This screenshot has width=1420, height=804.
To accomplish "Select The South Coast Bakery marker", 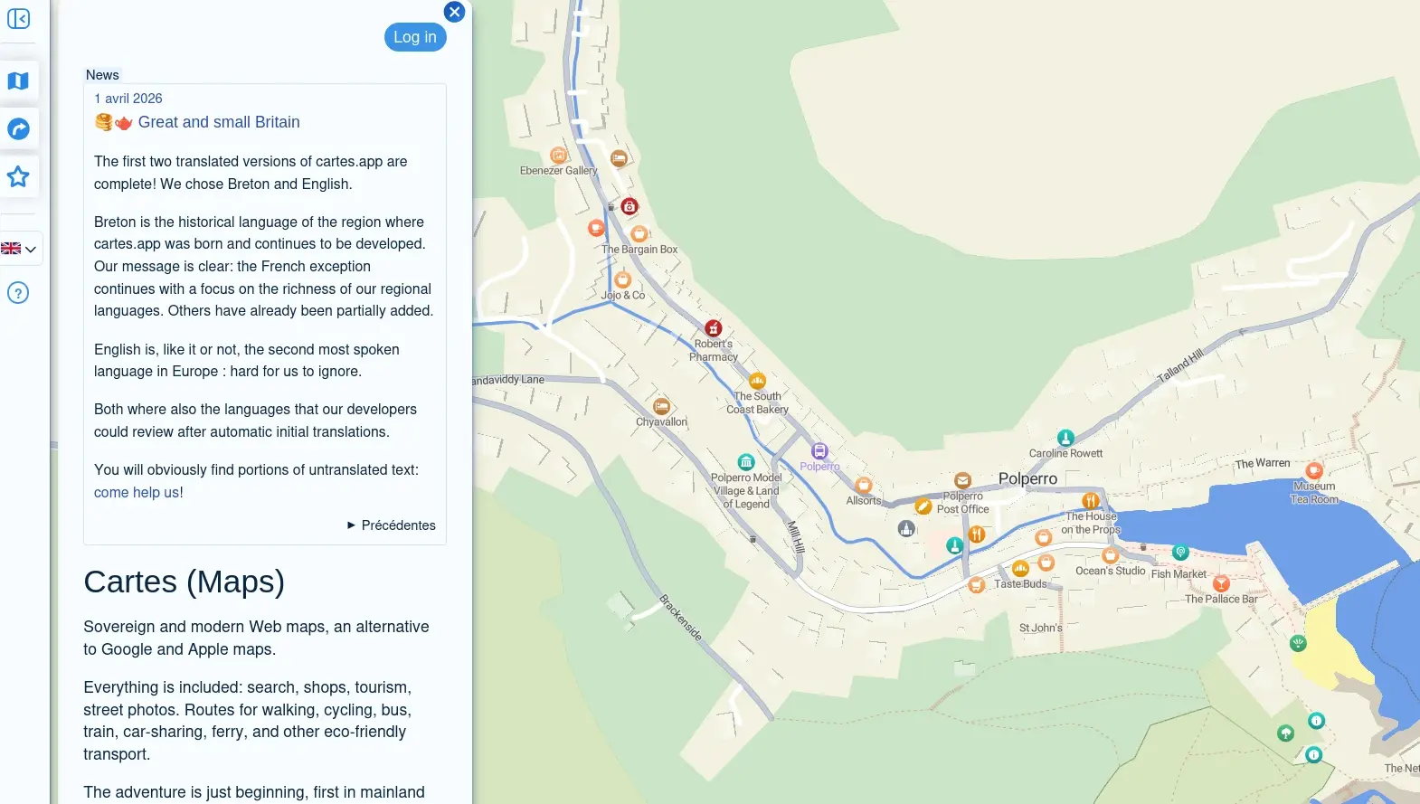I will pyautogui.click(x=758, y=381).
